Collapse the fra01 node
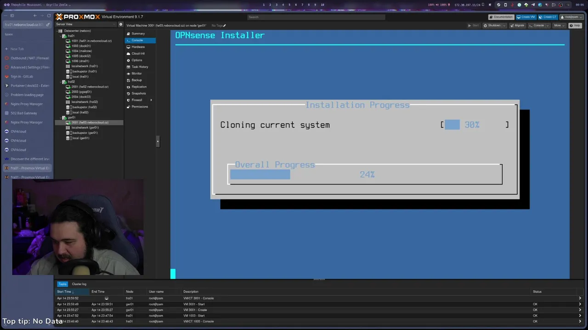The width and height of the screenshot is (588, 330). (x=62, y=36)
